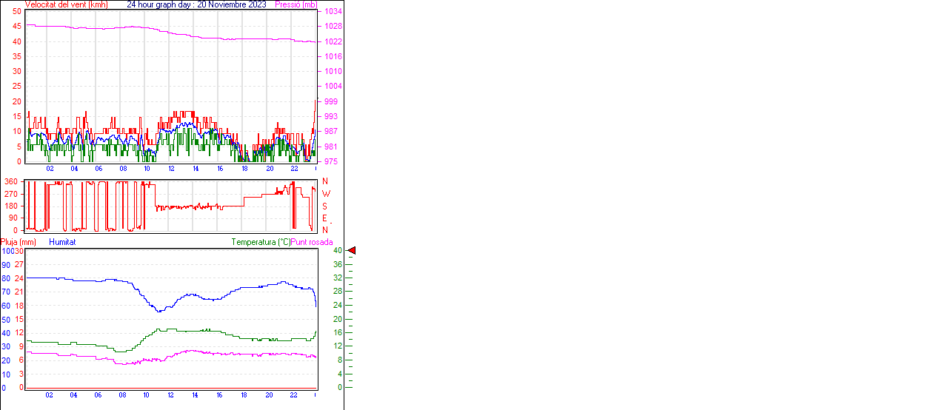
Task: Click the red triangle marker at 40°C
Action: coord(352,251)
